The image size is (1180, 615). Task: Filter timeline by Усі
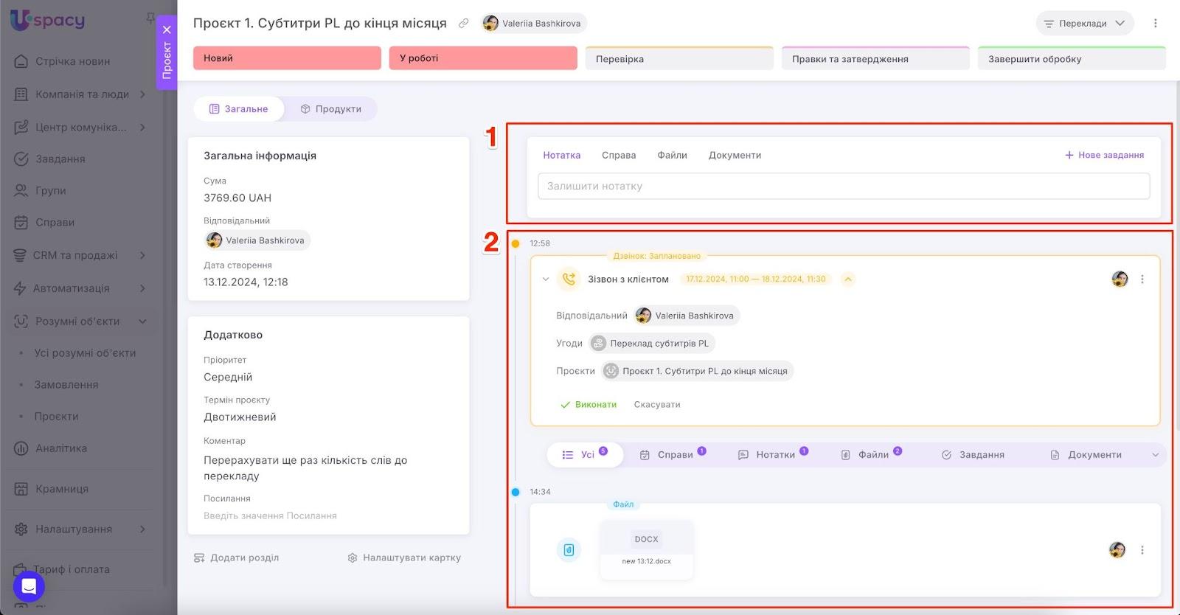(x=585, y=455)
